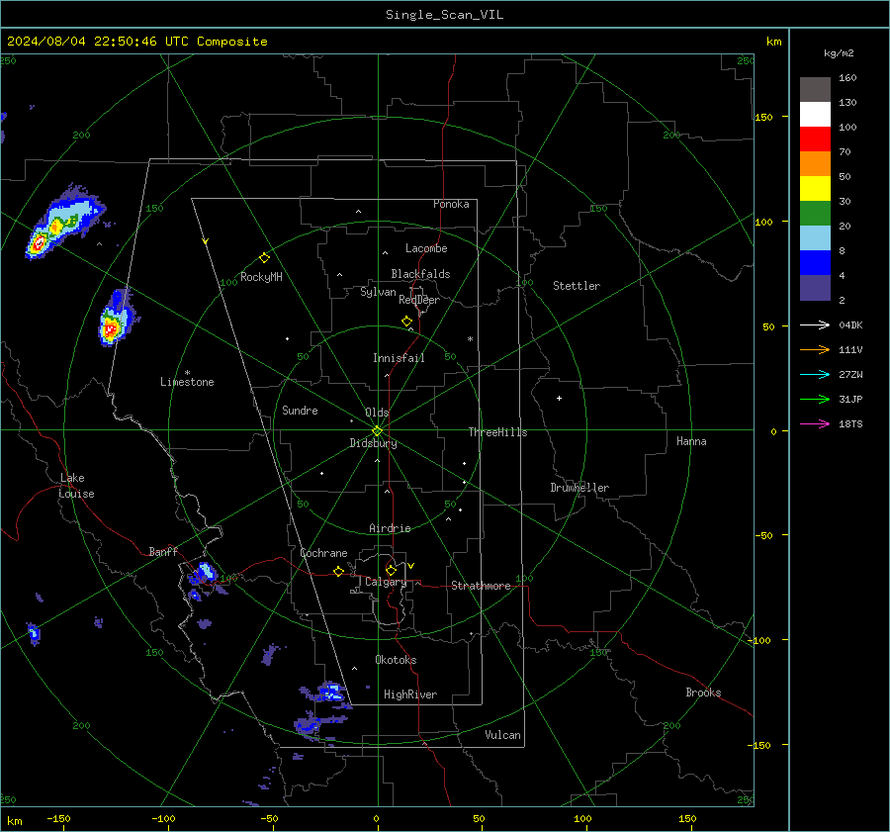Click the Stettler city label
890x832 pixels.
point(577,286)
